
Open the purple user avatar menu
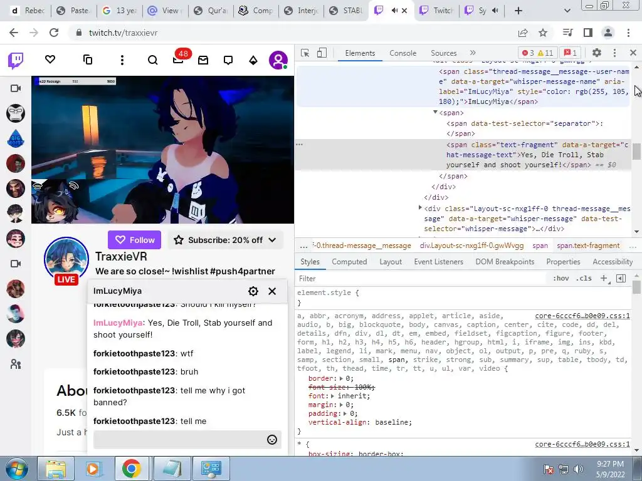tap(278, 60)
